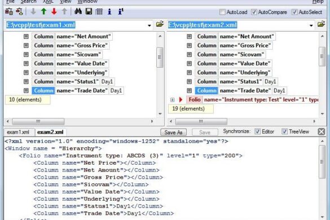Toggle the AutoCompare checkbox
Screen dimensions: 330x220
[x=254, y=12]
